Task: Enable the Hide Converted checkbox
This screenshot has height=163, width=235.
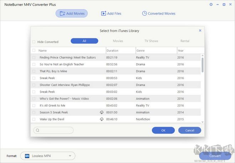Action: [x=34, y=42]
